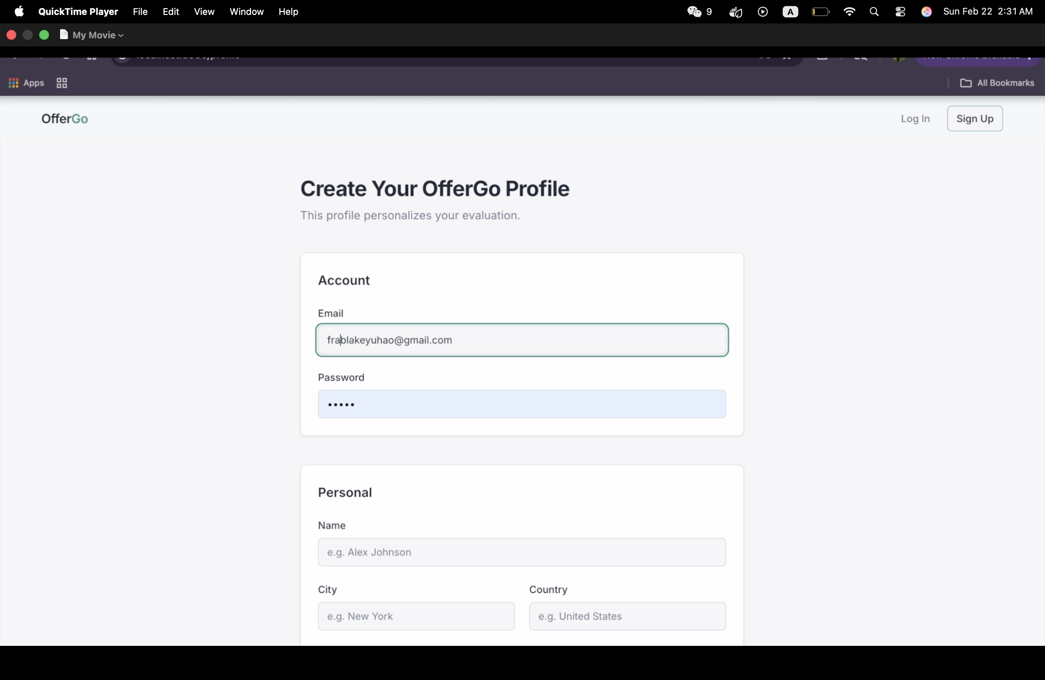
Task: Open the File menu
Action: 140,12
